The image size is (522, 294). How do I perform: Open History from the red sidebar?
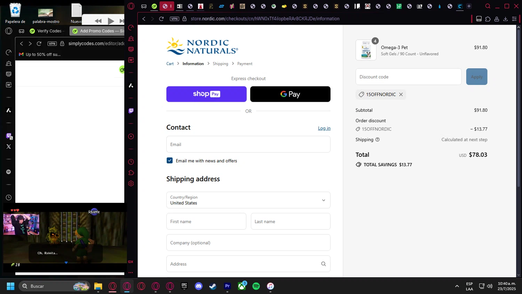131,162
